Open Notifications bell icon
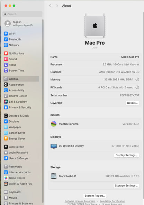 point(6,53)
